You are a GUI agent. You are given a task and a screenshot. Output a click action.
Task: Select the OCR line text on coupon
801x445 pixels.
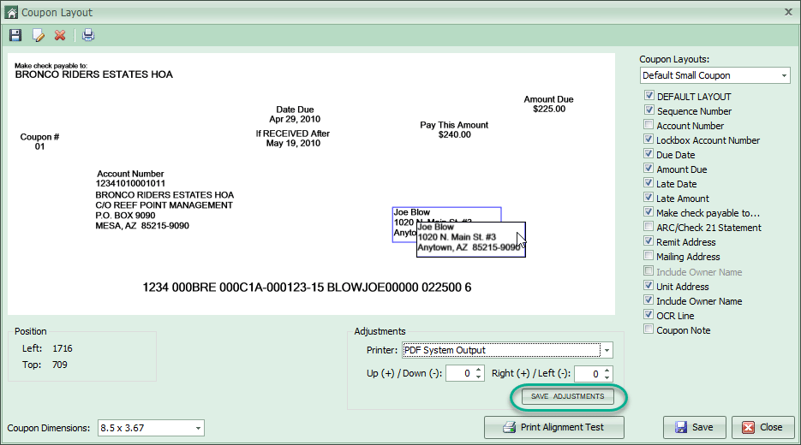tap(307, 288)
